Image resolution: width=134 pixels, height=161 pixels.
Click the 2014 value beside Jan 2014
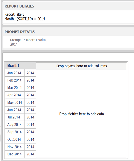[30, 73]
